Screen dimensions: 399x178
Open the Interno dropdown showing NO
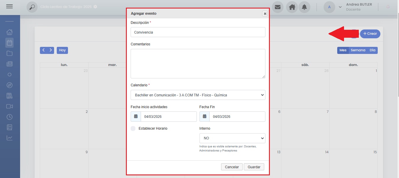(x=232, y=138)
